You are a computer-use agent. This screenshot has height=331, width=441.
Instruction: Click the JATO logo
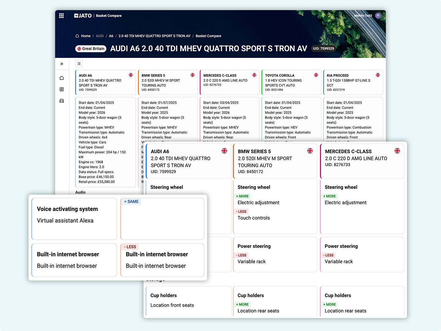[83, 16]
